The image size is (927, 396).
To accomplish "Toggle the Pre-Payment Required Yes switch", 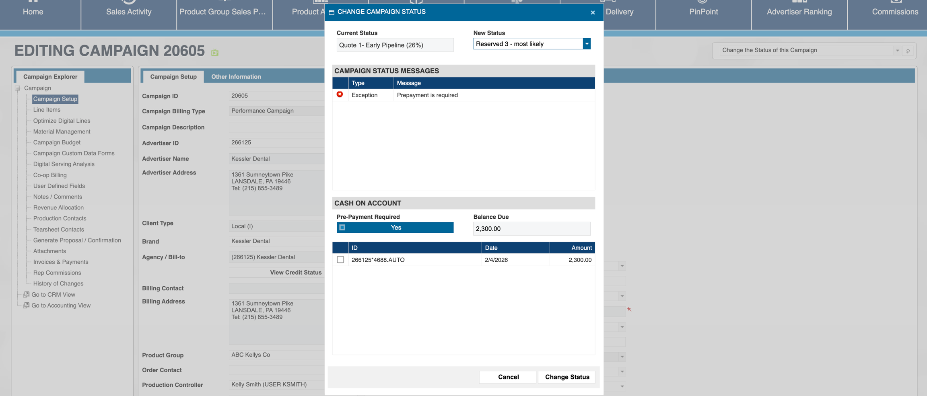I will point(395,228).
